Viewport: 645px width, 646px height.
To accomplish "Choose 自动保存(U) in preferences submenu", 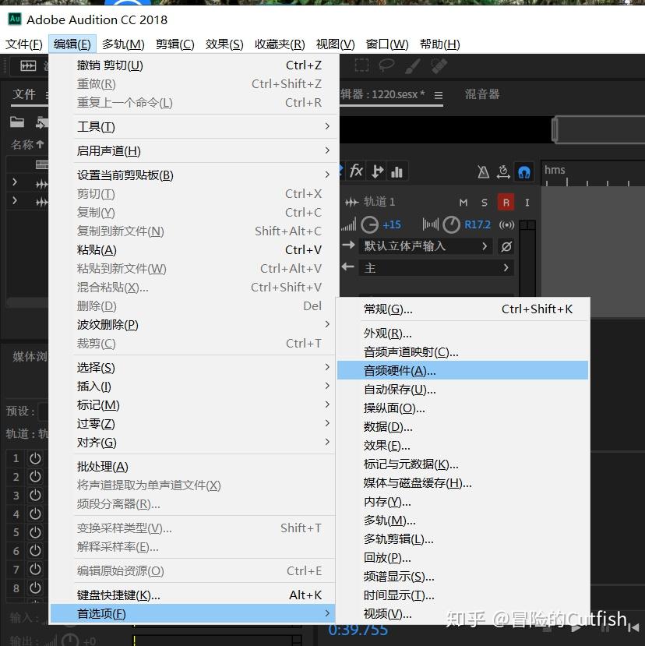I will (x=463, y=389).
